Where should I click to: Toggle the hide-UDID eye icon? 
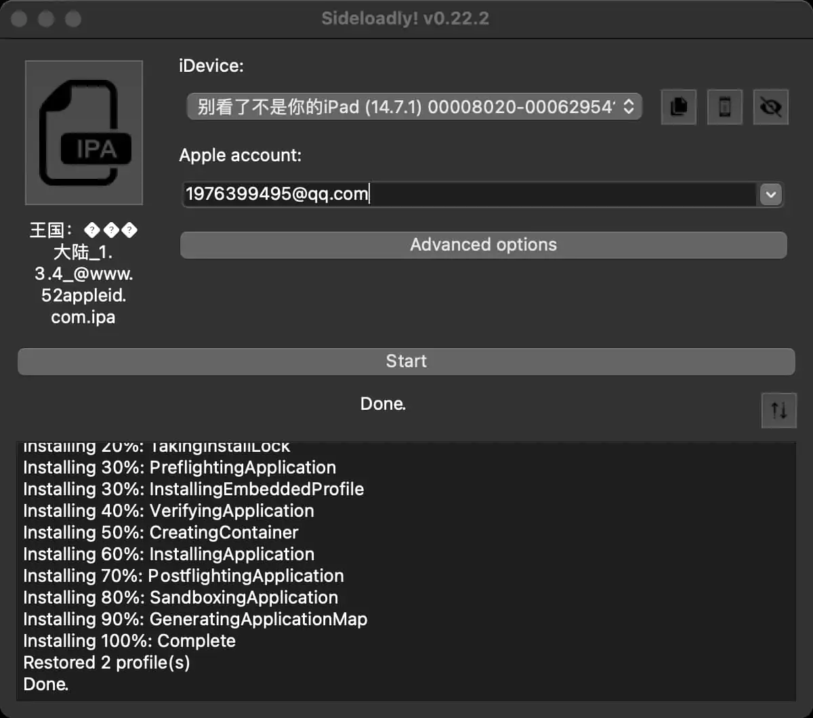[770, 107]
